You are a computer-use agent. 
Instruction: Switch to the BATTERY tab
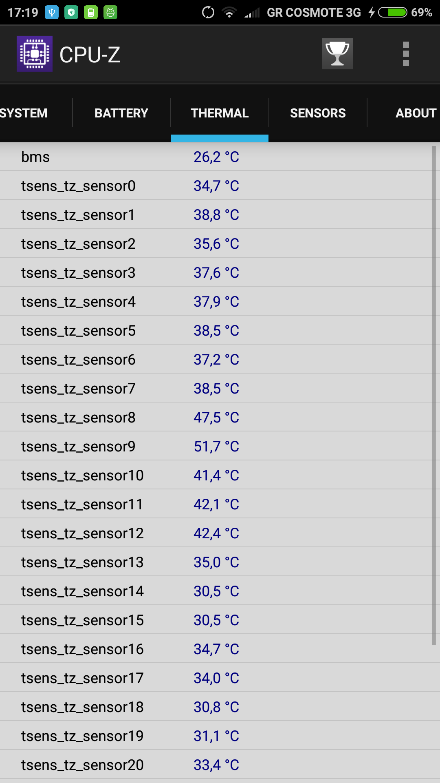[x=121, y=113]
